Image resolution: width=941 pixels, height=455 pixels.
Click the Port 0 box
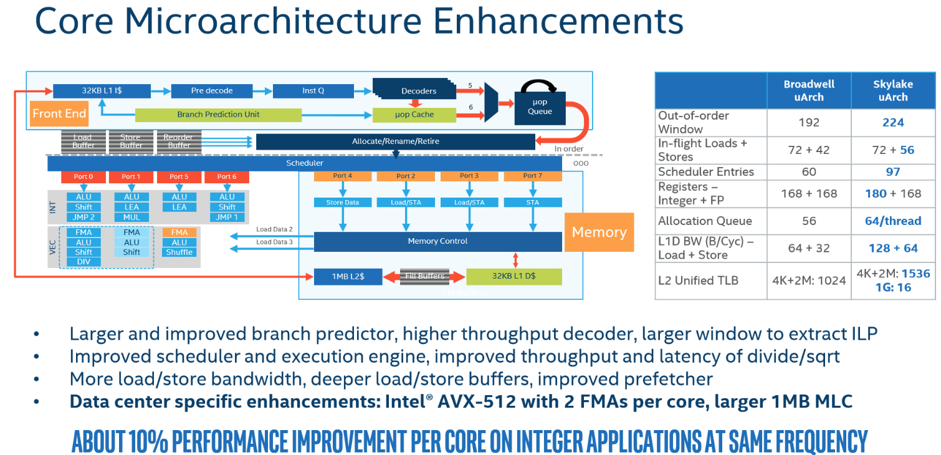point(83,177)
